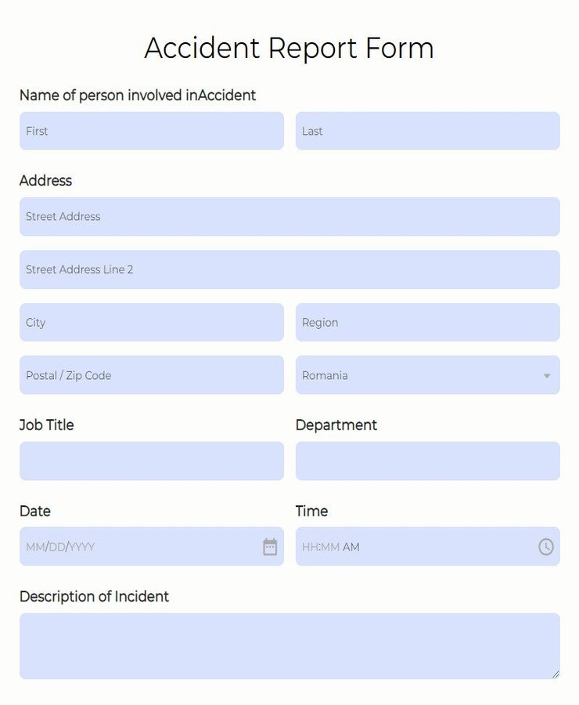Open the calendar date picker icon
This screenshot has height=705, width=579.
pyautogui.click(x=269, y=547)
